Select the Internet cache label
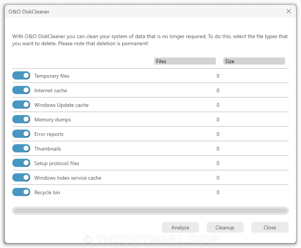The width and height of the screenshot is (301, 248). click(x=51, y=90)
